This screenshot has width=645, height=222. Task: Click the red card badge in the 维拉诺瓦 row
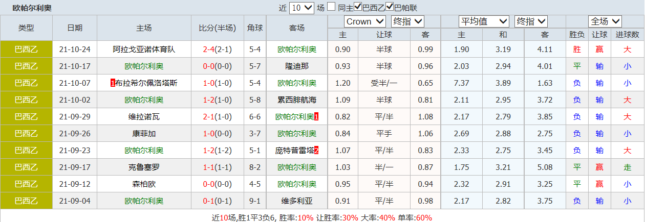tap(316, 117)
